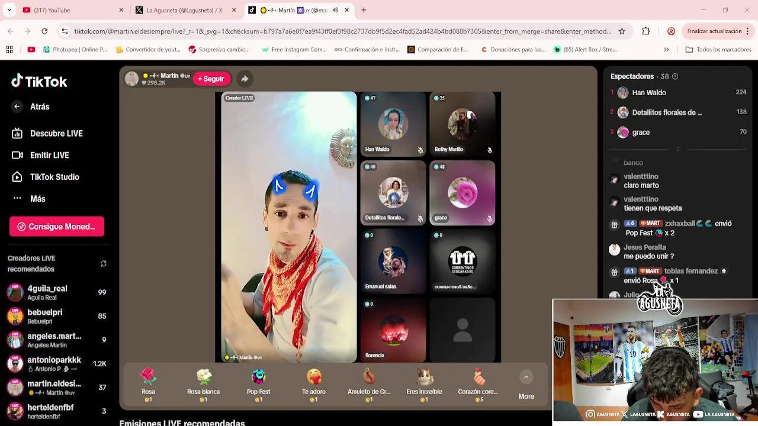Click the address bar URL
This screenshot has width=758, height=426.
coord(343,31)
